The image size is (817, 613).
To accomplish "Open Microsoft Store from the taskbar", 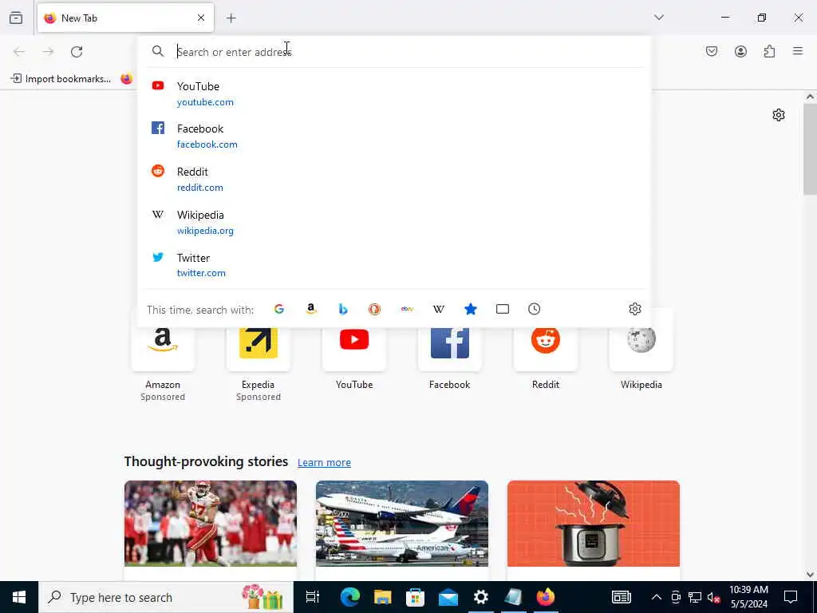I will pyautogui.click(x=415, y=597).
